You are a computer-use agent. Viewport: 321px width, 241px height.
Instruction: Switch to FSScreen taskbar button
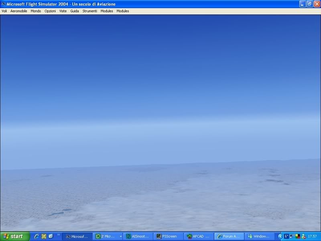[168, 237]
